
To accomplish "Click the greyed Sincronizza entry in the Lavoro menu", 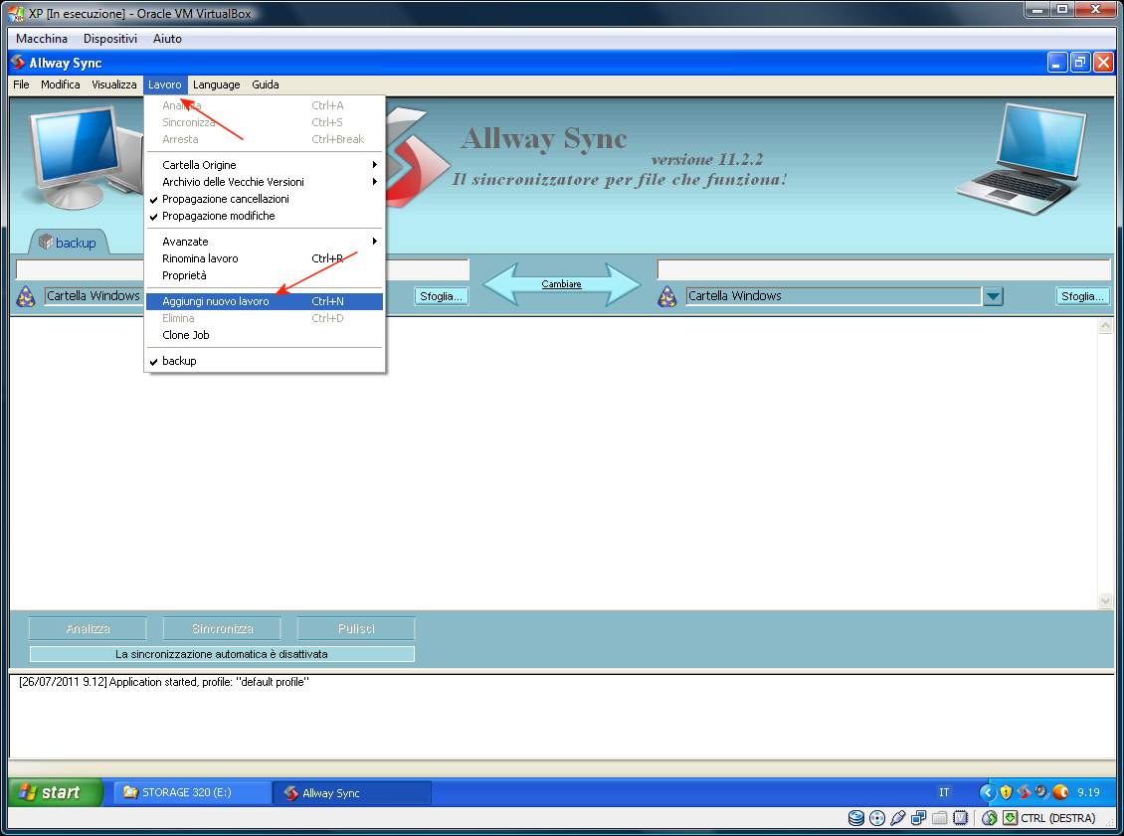I will click(265, 122).
